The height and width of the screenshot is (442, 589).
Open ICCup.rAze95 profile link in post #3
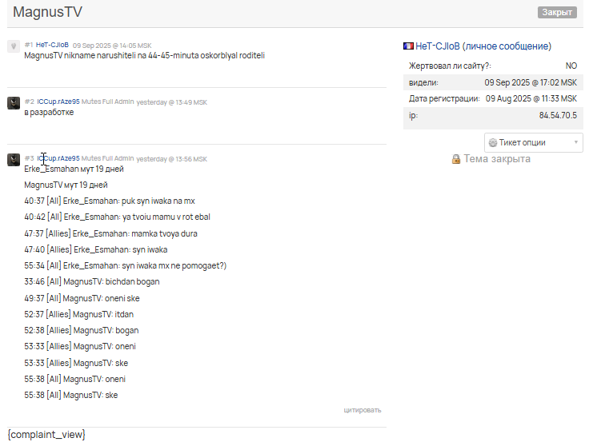point(58,158)
